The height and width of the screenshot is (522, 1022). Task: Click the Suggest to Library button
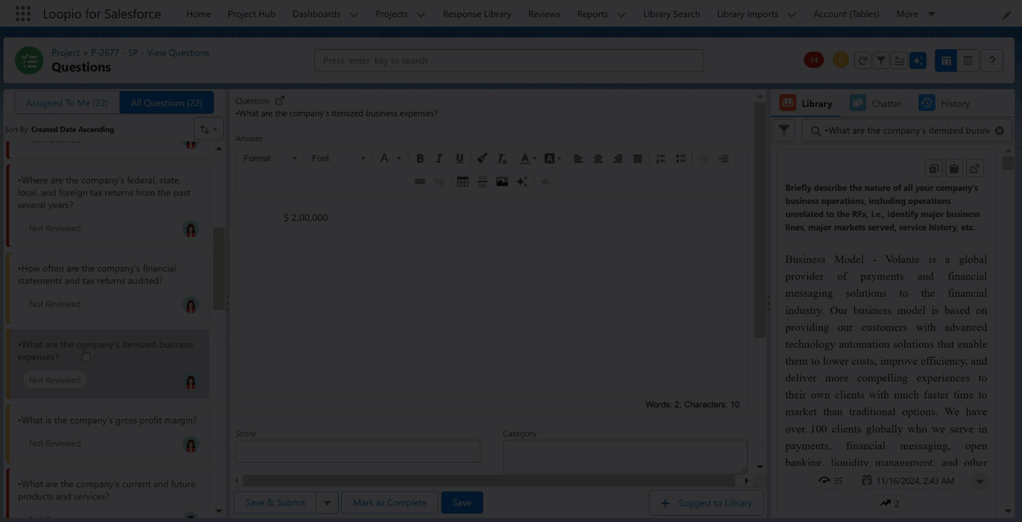[x=706, y=503]
